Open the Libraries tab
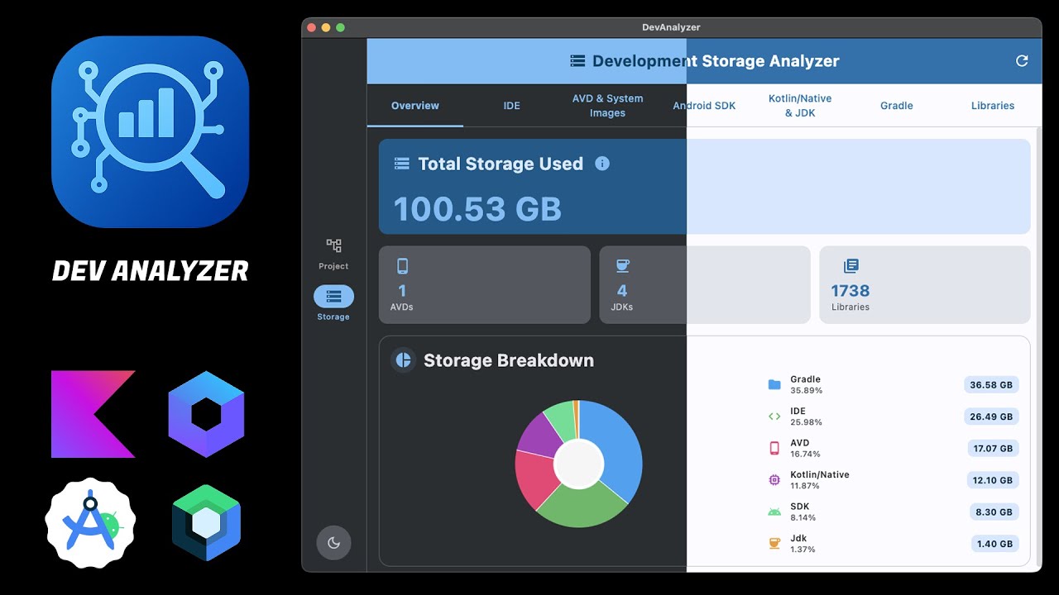 click(992, 105)
